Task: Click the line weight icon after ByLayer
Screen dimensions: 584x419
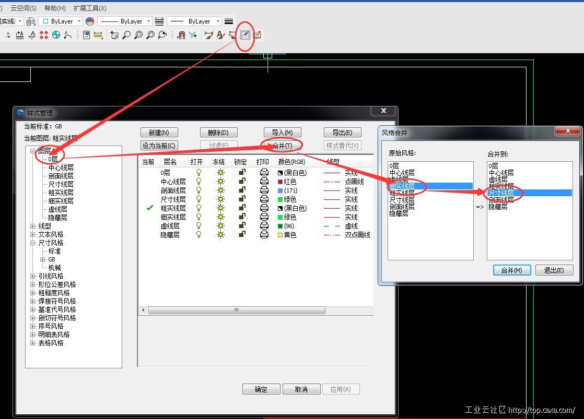Action: tap(229, 21)
